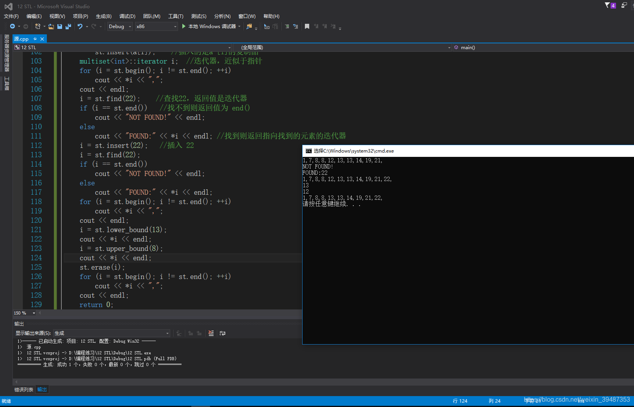The image size is (634, 407).
Task: Click the uncomment selected lines icon
Action: click(296, 27)
